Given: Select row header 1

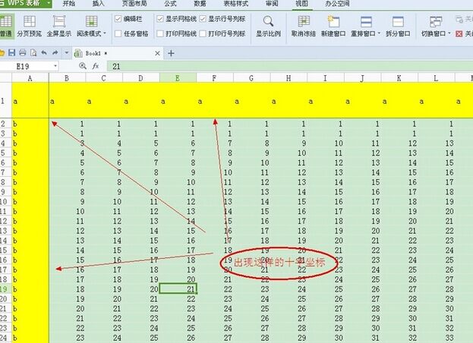Looking at the screenshot, I should (x=6, y=101).
